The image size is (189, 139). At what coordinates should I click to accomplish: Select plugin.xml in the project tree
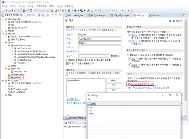click(16, 77)
